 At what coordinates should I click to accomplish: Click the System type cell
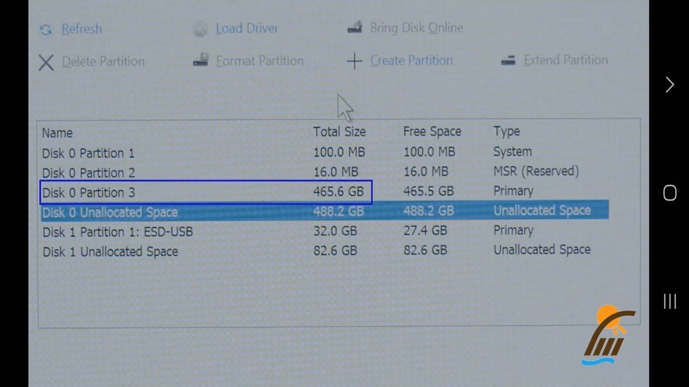coord(512,152)
